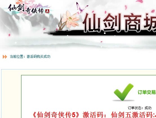Open the 仙剑商城 banner title
Image resolution: width=156 pixels, height=118 pixels.
(x=119, y=23)
